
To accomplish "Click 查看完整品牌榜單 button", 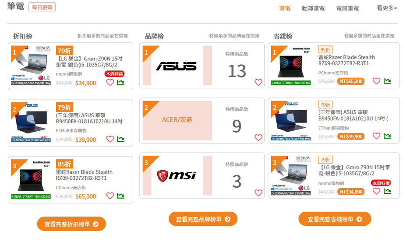I will click(x=203, y=219).
